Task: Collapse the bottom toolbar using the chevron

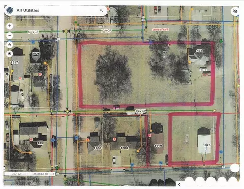Action: click(179, 184)
